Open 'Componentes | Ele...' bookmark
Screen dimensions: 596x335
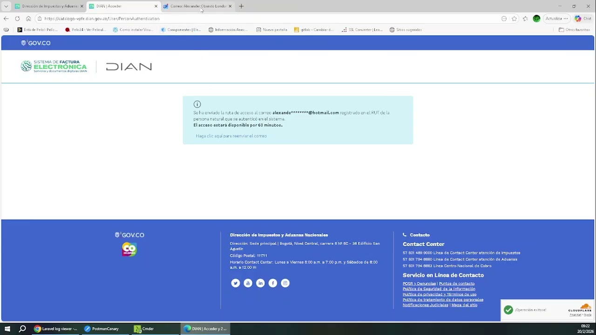point(181,30)
